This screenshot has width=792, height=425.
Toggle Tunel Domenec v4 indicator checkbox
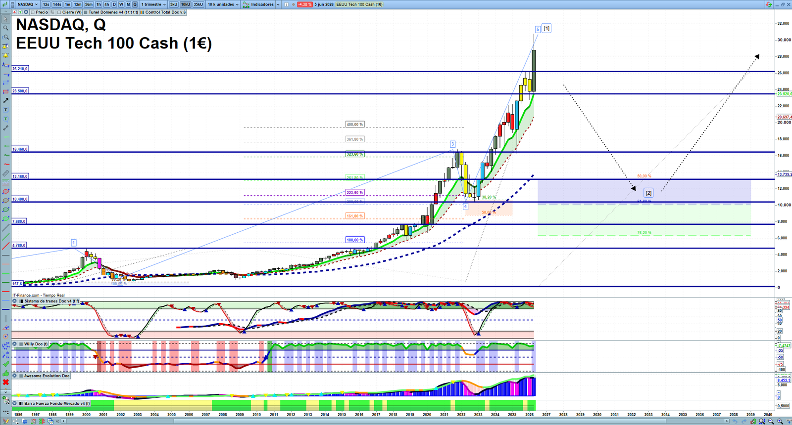coord(85,12)
